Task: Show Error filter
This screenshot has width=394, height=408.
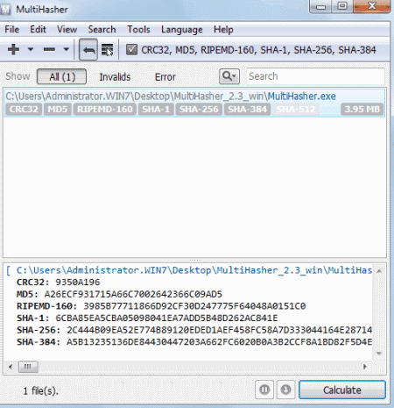Action: pos(165,77)
